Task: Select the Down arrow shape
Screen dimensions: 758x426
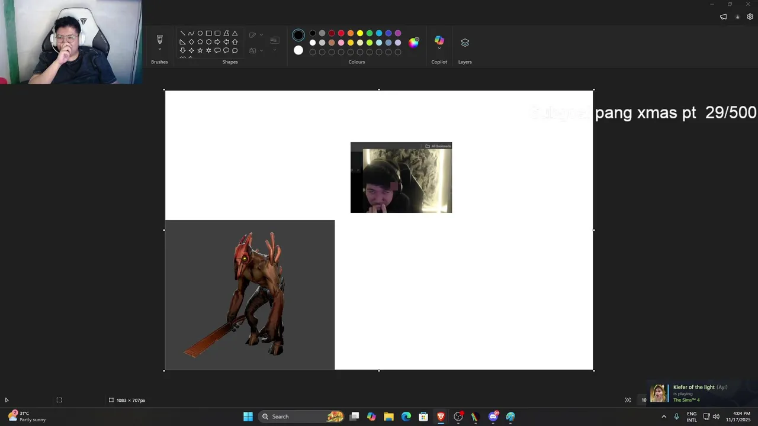Action: click(182, 50)
